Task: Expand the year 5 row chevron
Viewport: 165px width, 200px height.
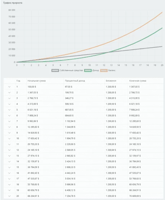Action: click(x=9, y=110)
